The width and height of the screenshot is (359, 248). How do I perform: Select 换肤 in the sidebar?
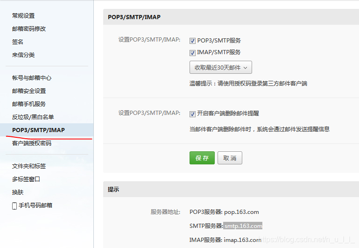18,192
